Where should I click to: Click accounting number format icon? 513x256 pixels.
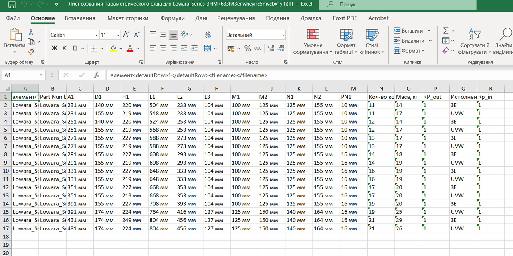point(231,49)
